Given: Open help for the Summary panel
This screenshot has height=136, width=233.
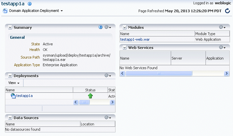Looking at the screenshot, I should (101, 27).
